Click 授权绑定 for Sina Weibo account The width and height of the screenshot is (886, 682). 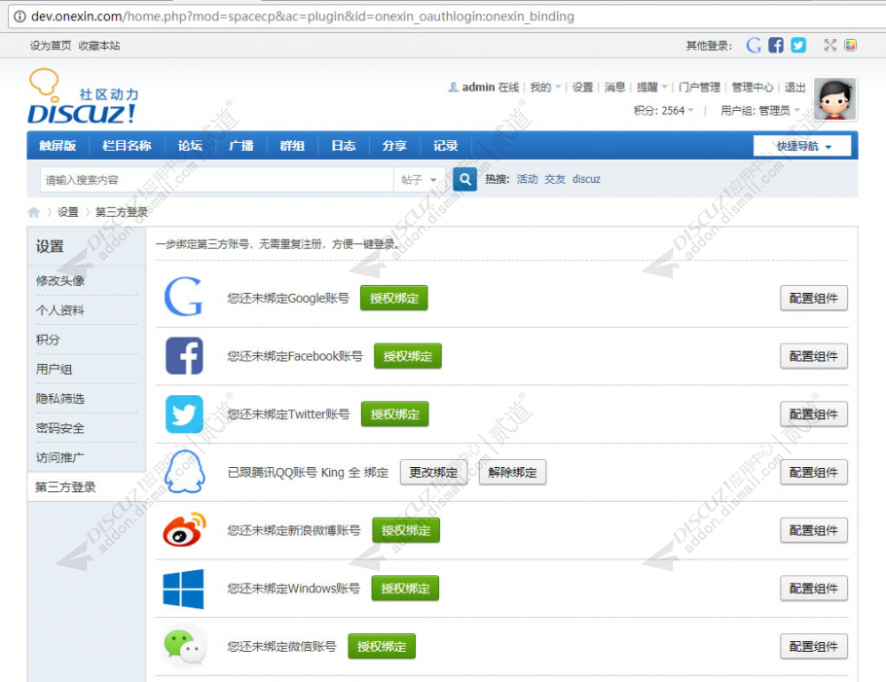406,530
